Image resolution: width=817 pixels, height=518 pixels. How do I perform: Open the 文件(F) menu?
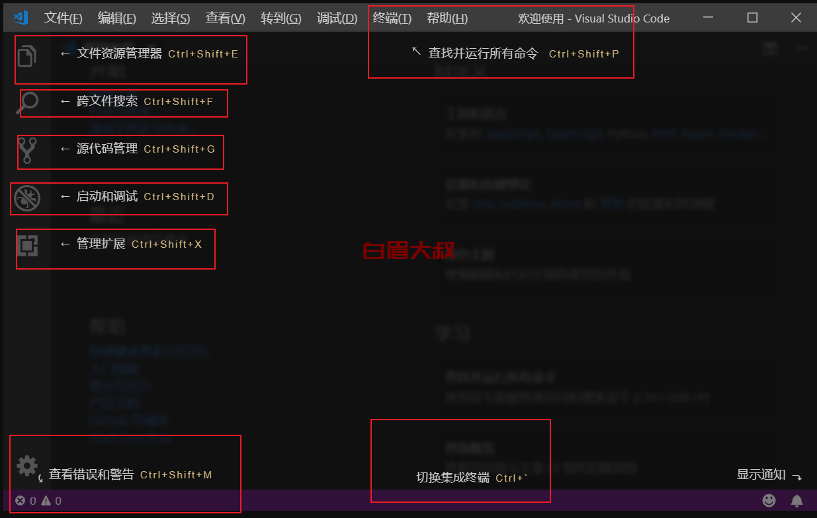[x=64, y=18]
